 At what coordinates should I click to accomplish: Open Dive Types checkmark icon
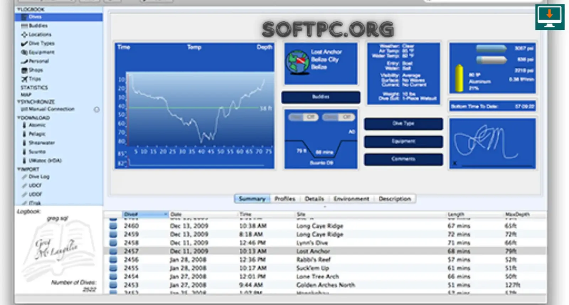(24, 43)
